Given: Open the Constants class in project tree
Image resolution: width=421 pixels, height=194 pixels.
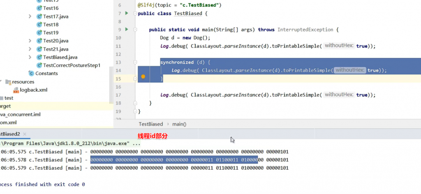Looking at the screenshot, I should tap(46, 73).
